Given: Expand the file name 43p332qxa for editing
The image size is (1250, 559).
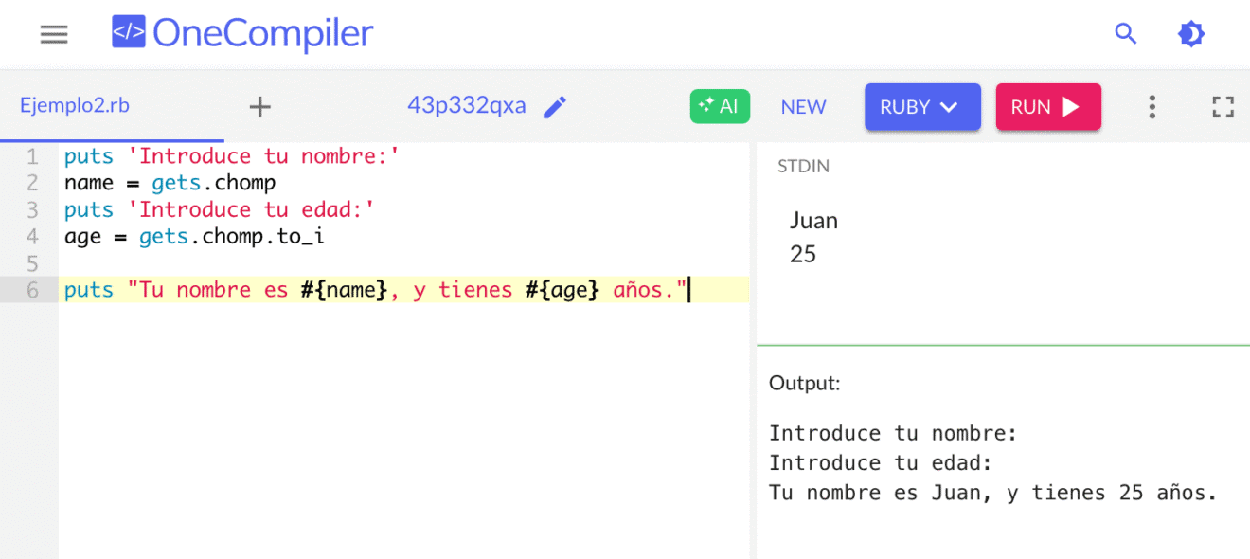Looking at the screenshot, I should click(467, 106).
